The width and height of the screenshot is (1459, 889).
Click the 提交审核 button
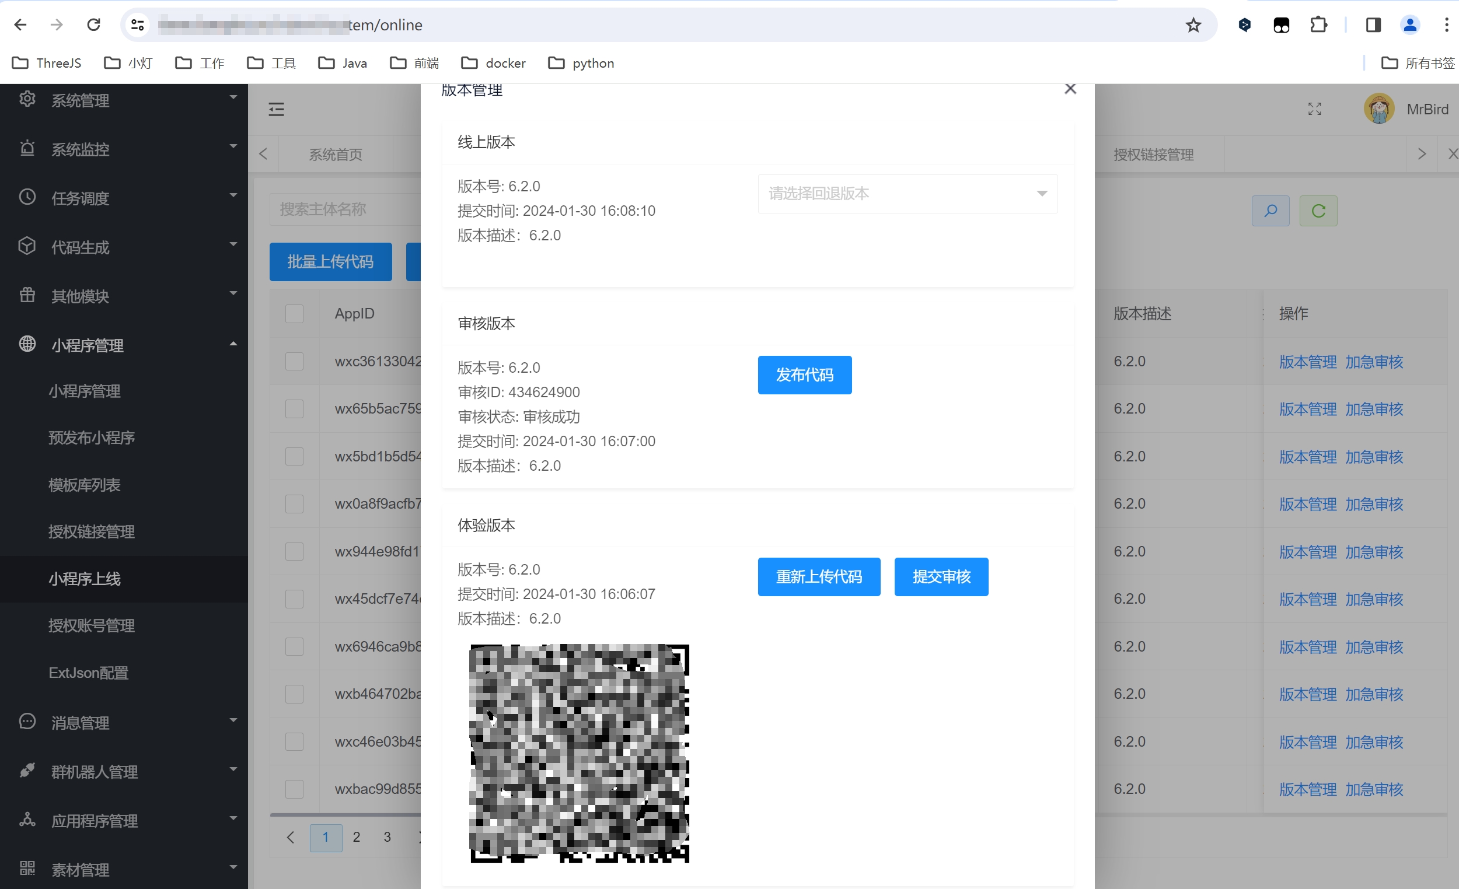(941, 576)
